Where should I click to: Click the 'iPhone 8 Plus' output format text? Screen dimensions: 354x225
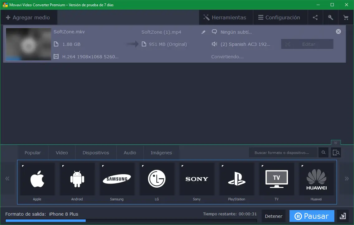pyautogui.click(x=64, y=214)
